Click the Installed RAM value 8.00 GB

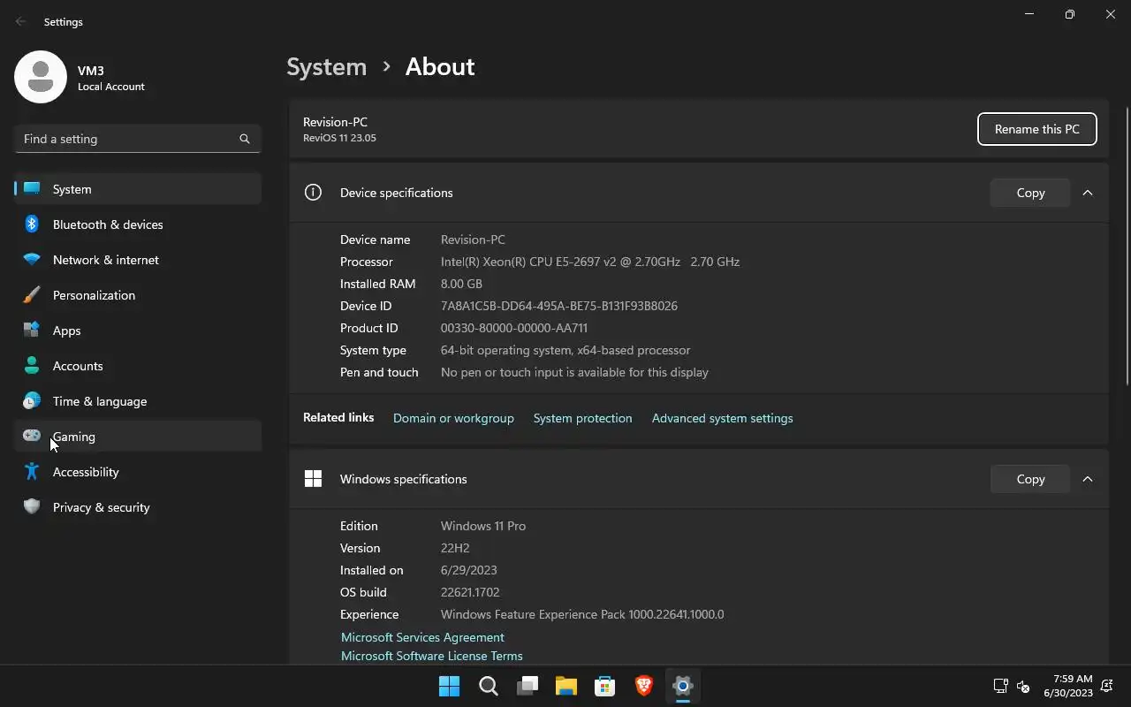461,284
